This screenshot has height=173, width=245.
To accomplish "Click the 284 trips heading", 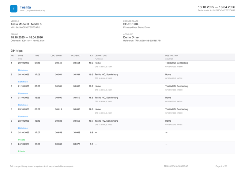I will [17, 50].
